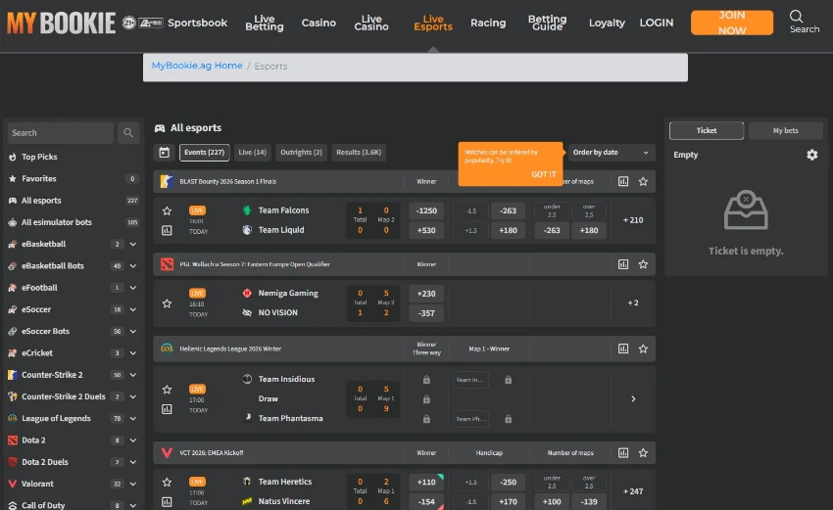Open ticket settings gear icon
Screen dimensions: 833x510
click(x=811, y=155)
